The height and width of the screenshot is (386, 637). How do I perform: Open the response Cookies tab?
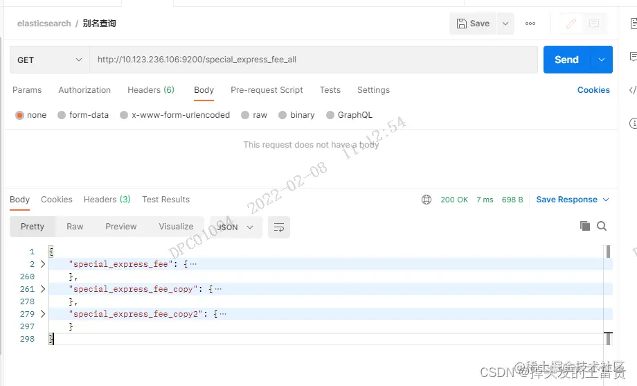tap(57, 200)
